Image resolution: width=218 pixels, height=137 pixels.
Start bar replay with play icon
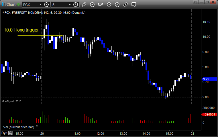click(x=109, y=5)
